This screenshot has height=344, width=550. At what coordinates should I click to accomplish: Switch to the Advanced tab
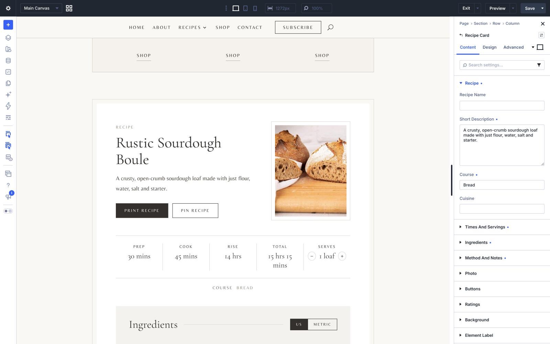click(x=514, y=47)
